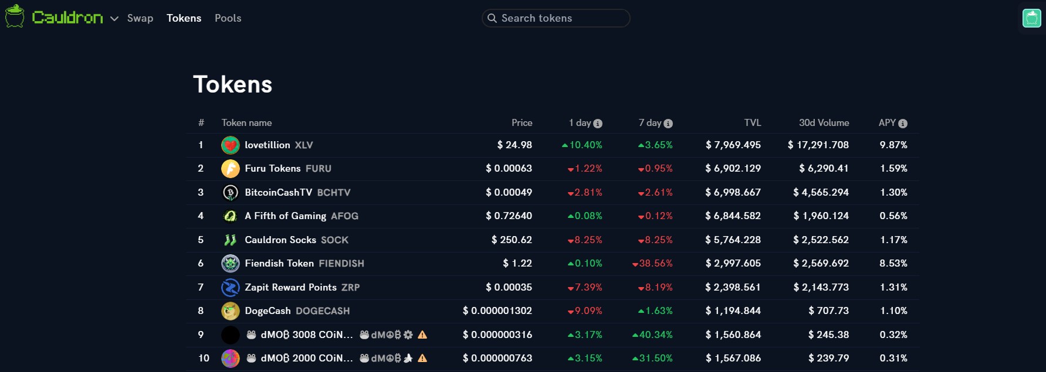Click the 7 day info icon
Viewport: 1046px width, 372px height.
[668, 124]
